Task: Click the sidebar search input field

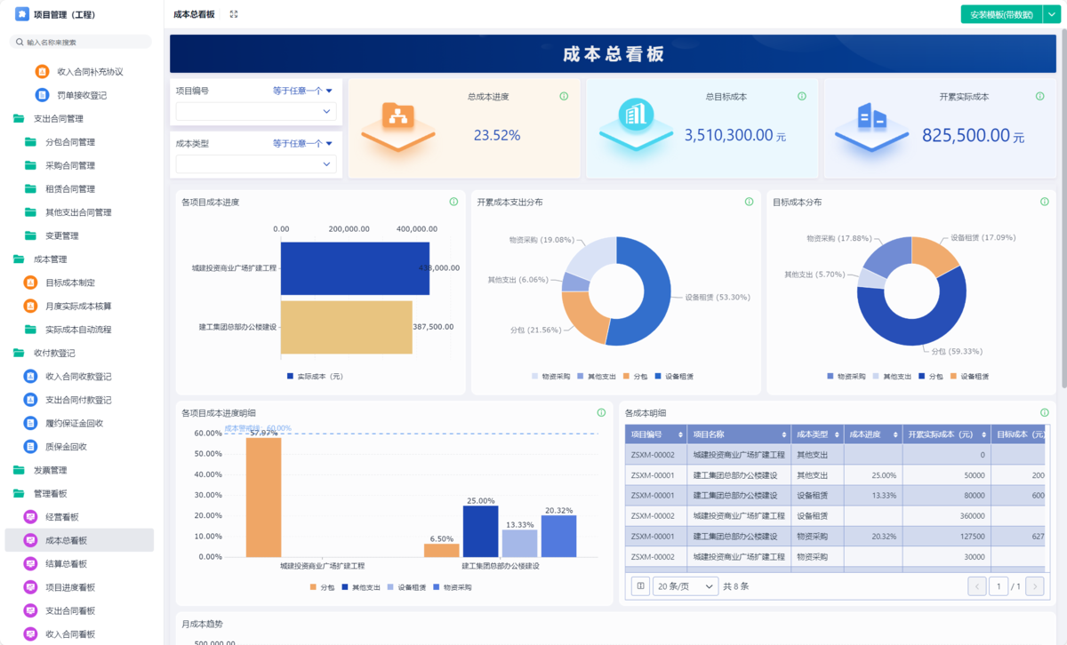Action: 80,42
